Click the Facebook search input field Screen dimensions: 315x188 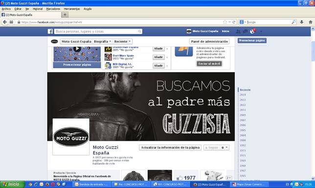point(98,31)
